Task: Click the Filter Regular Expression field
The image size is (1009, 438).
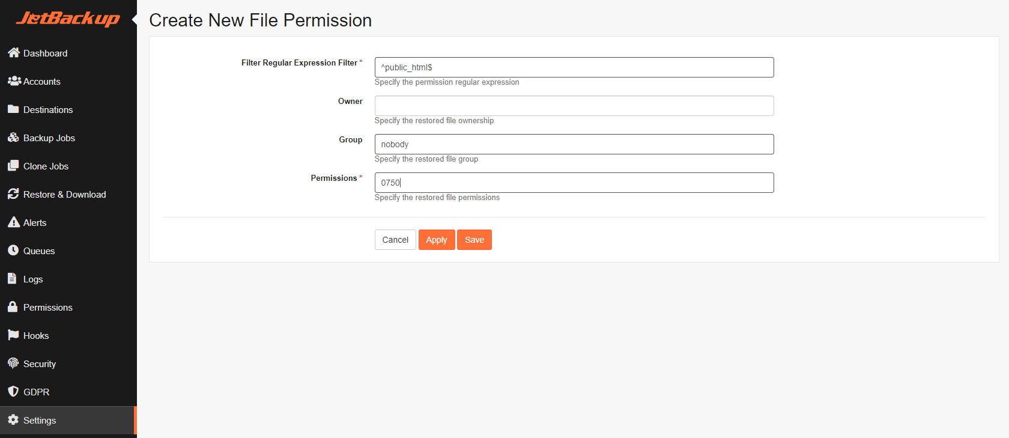Action: [574, 67]
